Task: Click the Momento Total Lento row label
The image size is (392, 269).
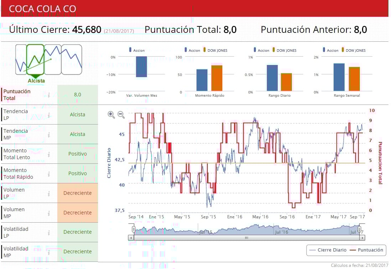Action: point(16,154)
